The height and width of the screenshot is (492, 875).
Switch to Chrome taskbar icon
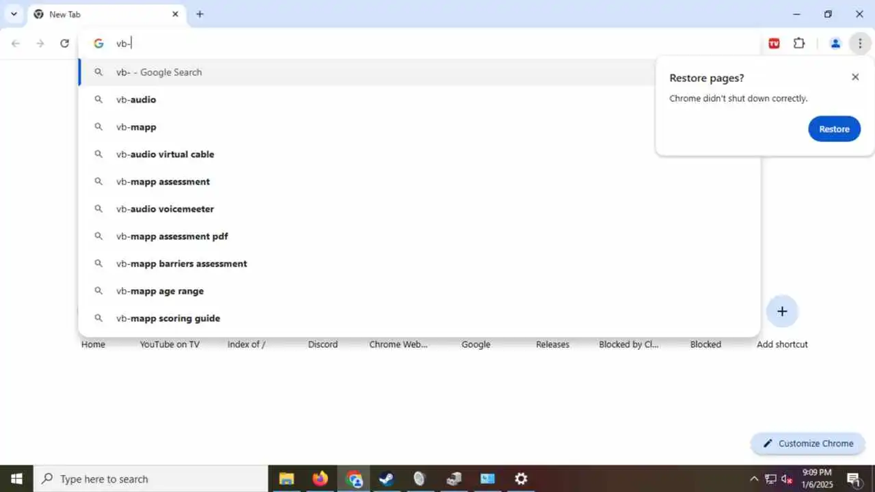point(353,478)
